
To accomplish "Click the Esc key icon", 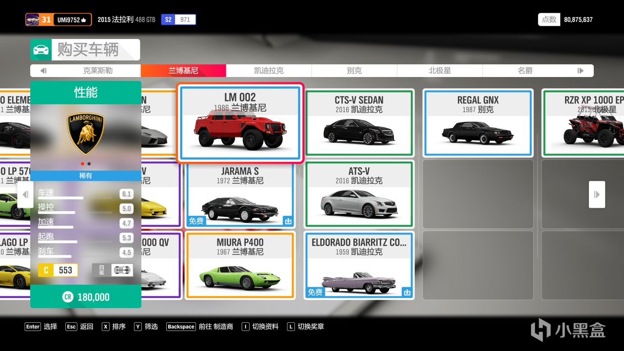I will [71, 327].
